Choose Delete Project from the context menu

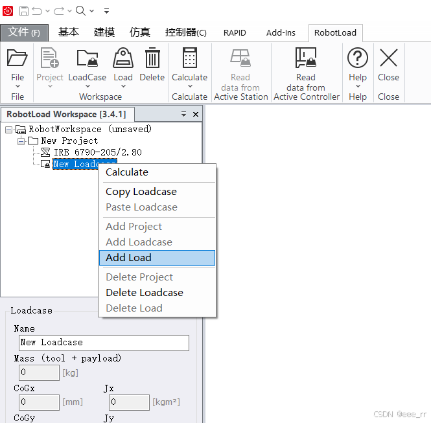pyautogui.click(x=157, y=277)
